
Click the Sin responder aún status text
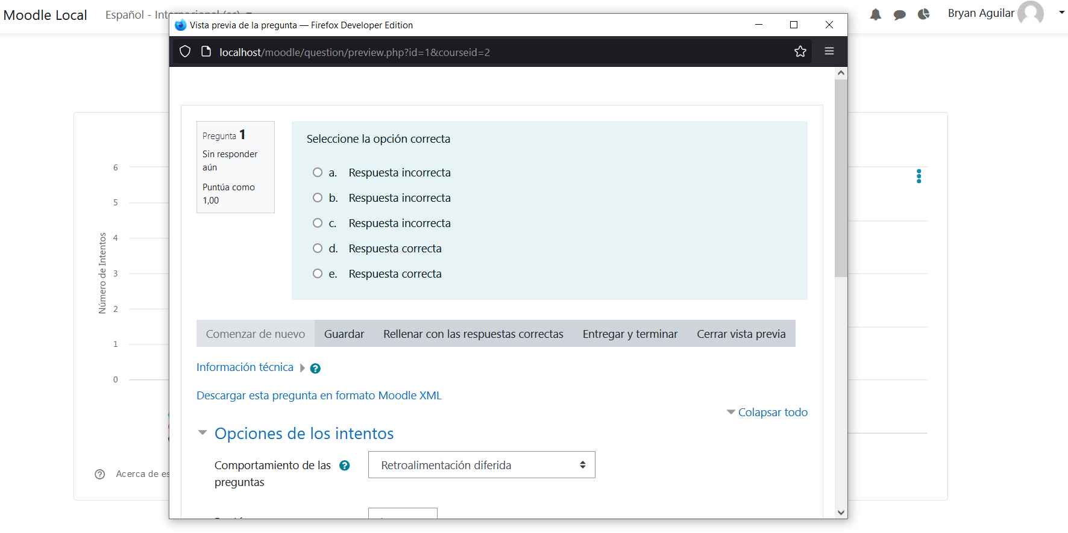(x=230, y=161)
